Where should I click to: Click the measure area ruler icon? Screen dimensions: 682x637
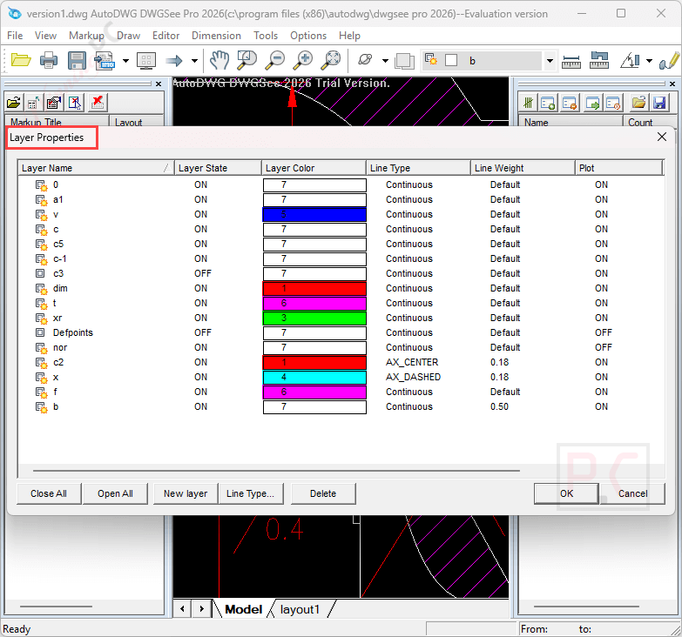pos(599,60)
